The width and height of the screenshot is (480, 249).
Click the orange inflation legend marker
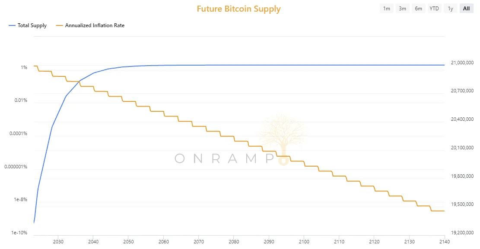tap(59, 25)
